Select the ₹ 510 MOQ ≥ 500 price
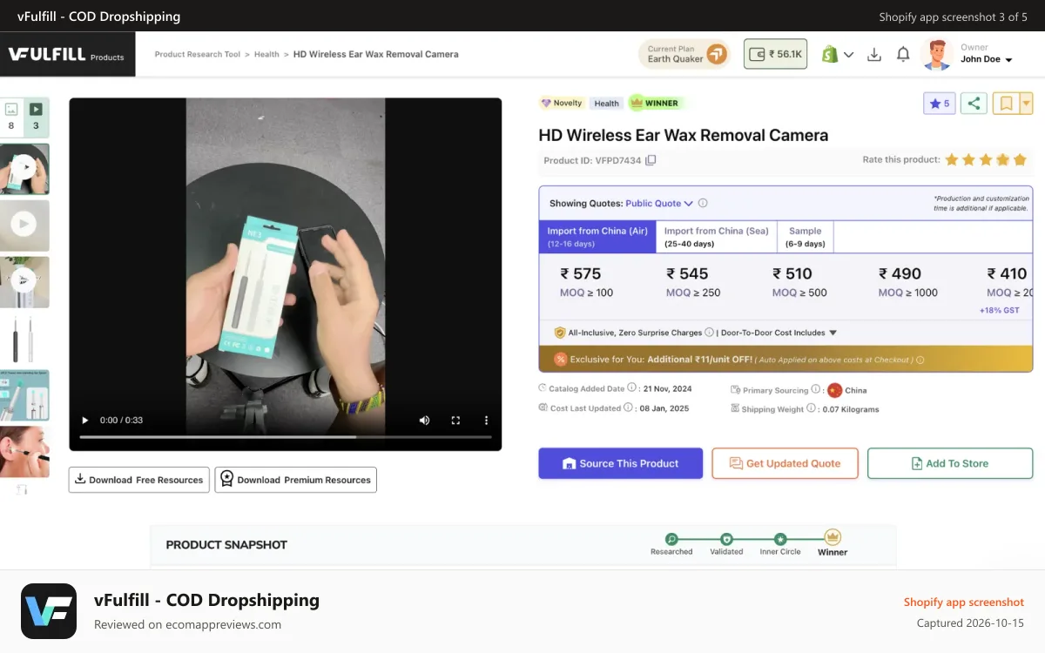The height and width of the screenshot is (653, 1045). (x=799, y=282)
